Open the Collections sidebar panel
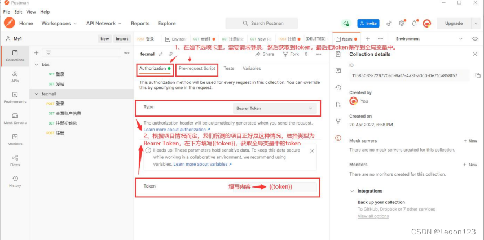The height and width of the screenshot is (240, 484). (15, 55)
